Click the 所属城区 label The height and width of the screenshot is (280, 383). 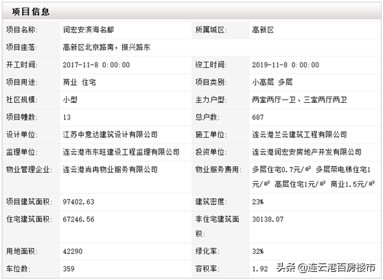tap(211, 30)
